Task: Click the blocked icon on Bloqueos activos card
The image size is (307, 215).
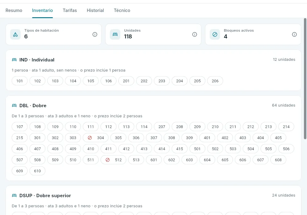Action: click(x=215, y=34)
